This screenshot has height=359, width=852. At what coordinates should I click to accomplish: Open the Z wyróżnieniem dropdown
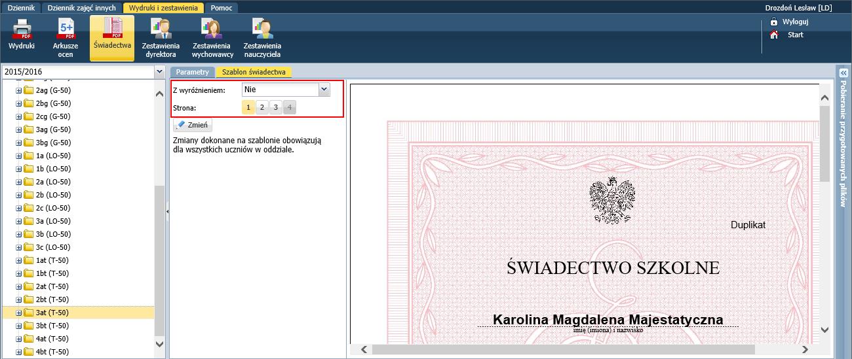click(324, 90)
